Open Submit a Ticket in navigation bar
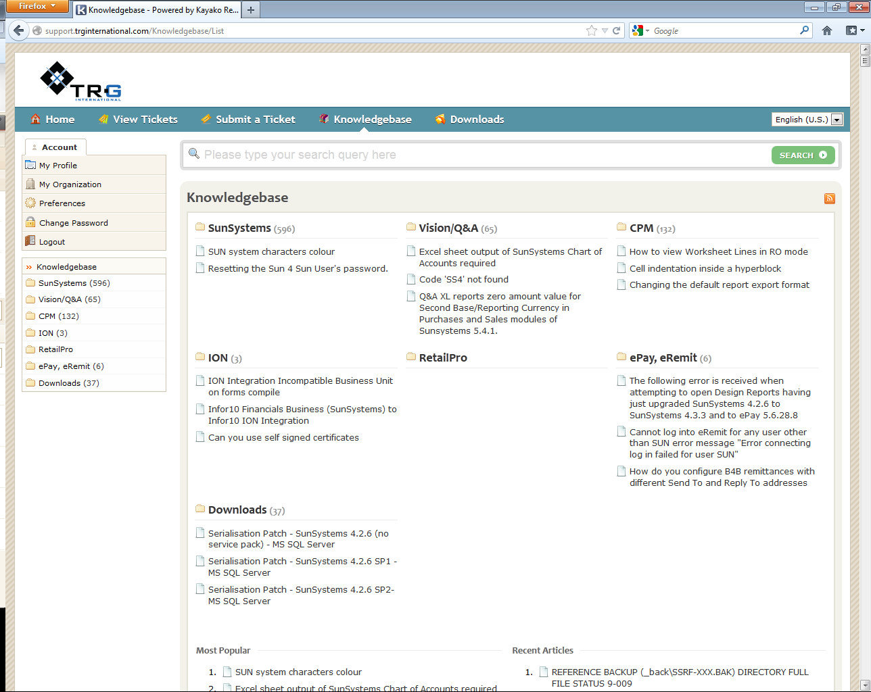This screenshot has width=871, height=692. click(x=248, y=120)
